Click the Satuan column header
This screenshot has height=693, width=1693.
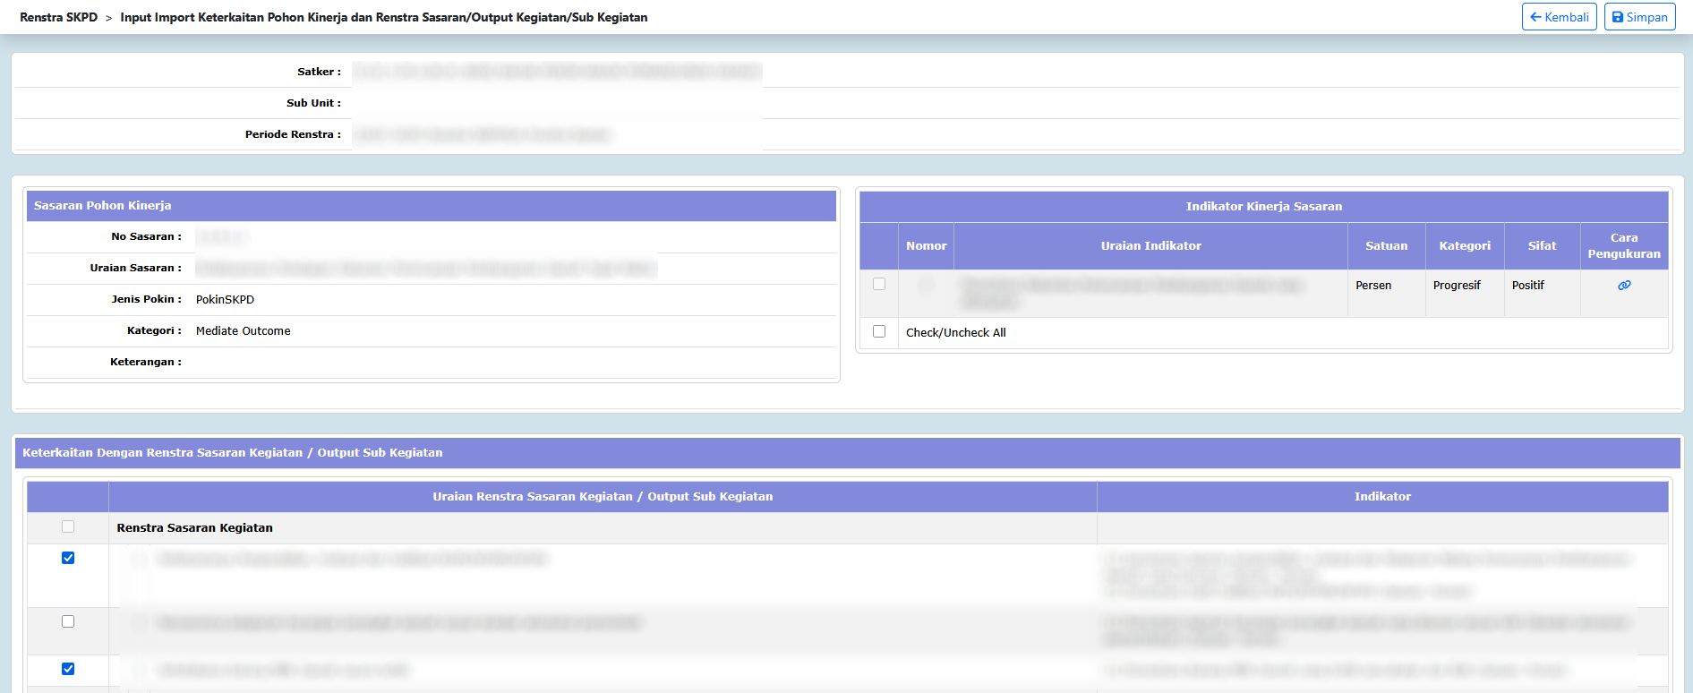click(x=1386, y=246)
